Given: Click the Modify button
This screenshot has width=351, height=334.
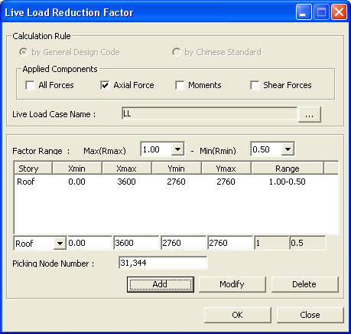Looking at the screenshot, I should click(232, 284).
